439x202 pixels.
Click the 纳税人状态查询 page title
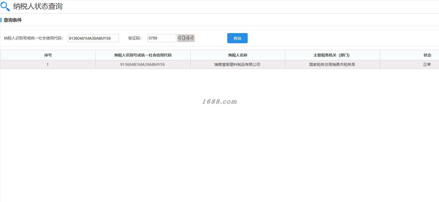point(38,6)
